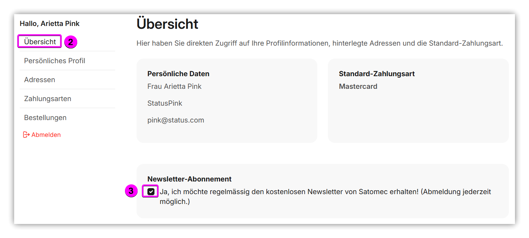Click the Persönliche Daten card heading
The image size is (529, 238).
tap(178, 74)
